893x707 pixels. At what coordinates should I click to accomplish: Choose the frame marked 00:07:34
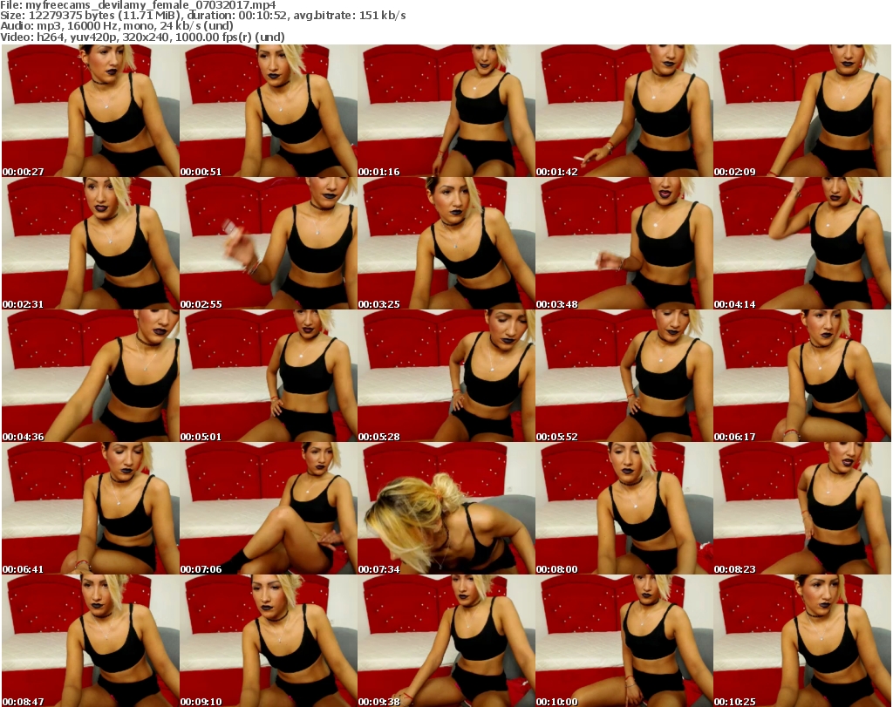(x=446, y=508)
